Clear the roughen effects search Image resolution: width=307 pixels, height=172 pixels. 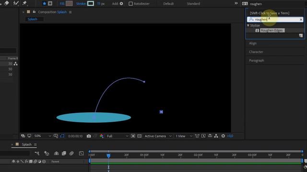tap(301, 20)
